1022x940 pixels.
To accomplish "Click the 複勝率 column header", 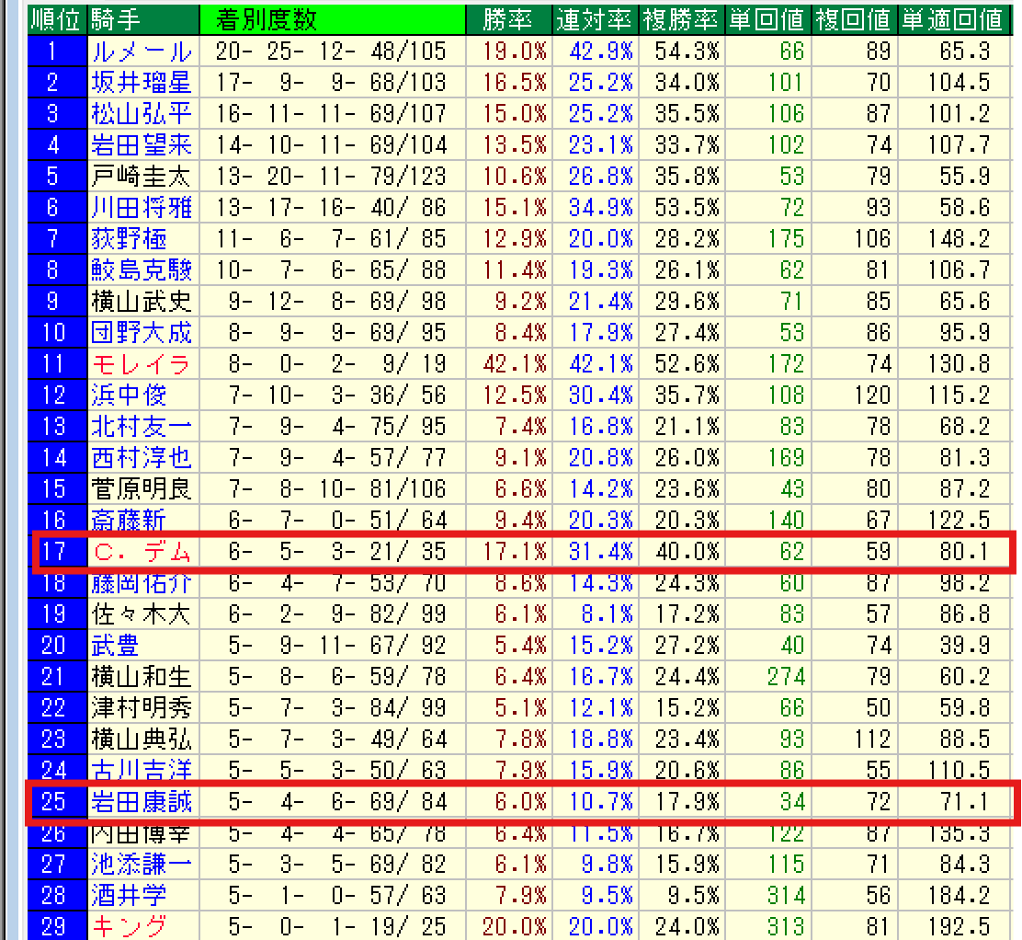I will pos(681,18).
